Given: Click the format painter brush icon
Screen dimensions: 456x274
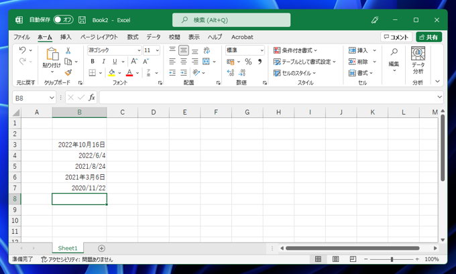Looking at the screenshot, I should (68, 72).
